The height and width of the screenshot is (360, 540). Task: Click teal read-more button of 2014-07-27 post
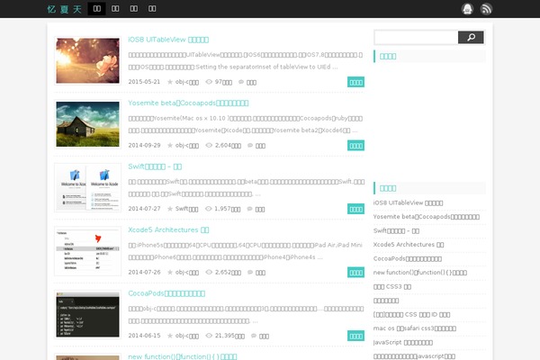pyautogui.click(x=355, y=209)
